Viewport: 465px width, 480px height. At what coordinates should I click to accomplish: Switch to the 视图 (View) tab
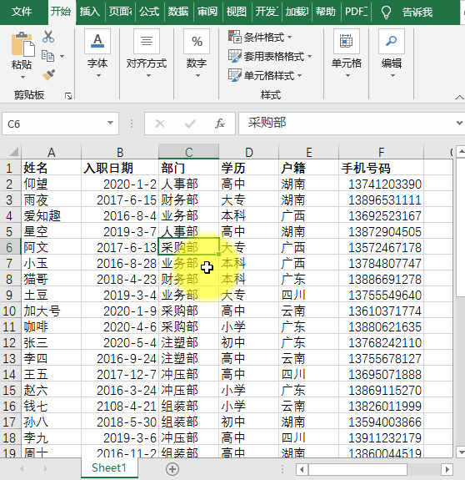point(237,12)
